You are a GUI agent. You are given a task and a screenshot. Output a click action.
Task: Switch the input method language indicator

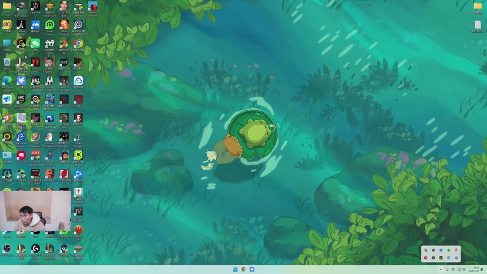(x=453, y=269)
